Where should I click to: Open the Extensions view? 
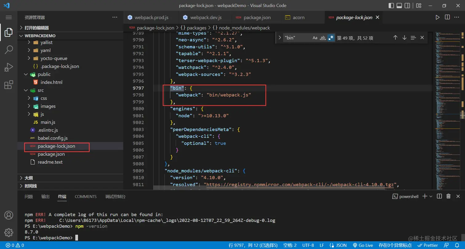point(9,84)
